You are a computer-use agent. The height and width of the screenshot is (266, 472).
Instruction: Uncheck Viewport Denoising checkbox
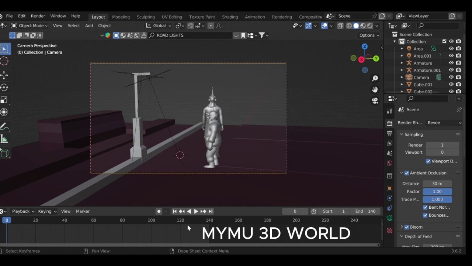point(428,161)
